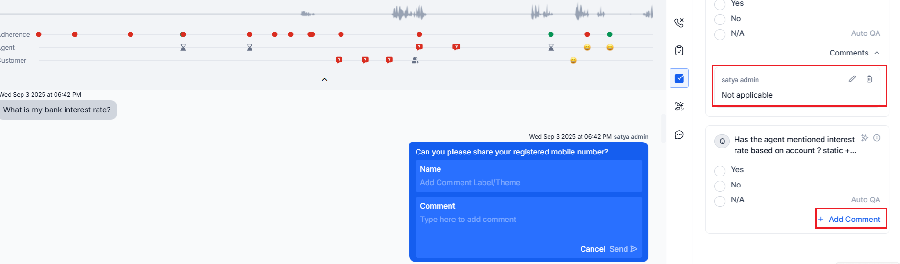Edit the satya admin comment

click(x=852, y=79)
